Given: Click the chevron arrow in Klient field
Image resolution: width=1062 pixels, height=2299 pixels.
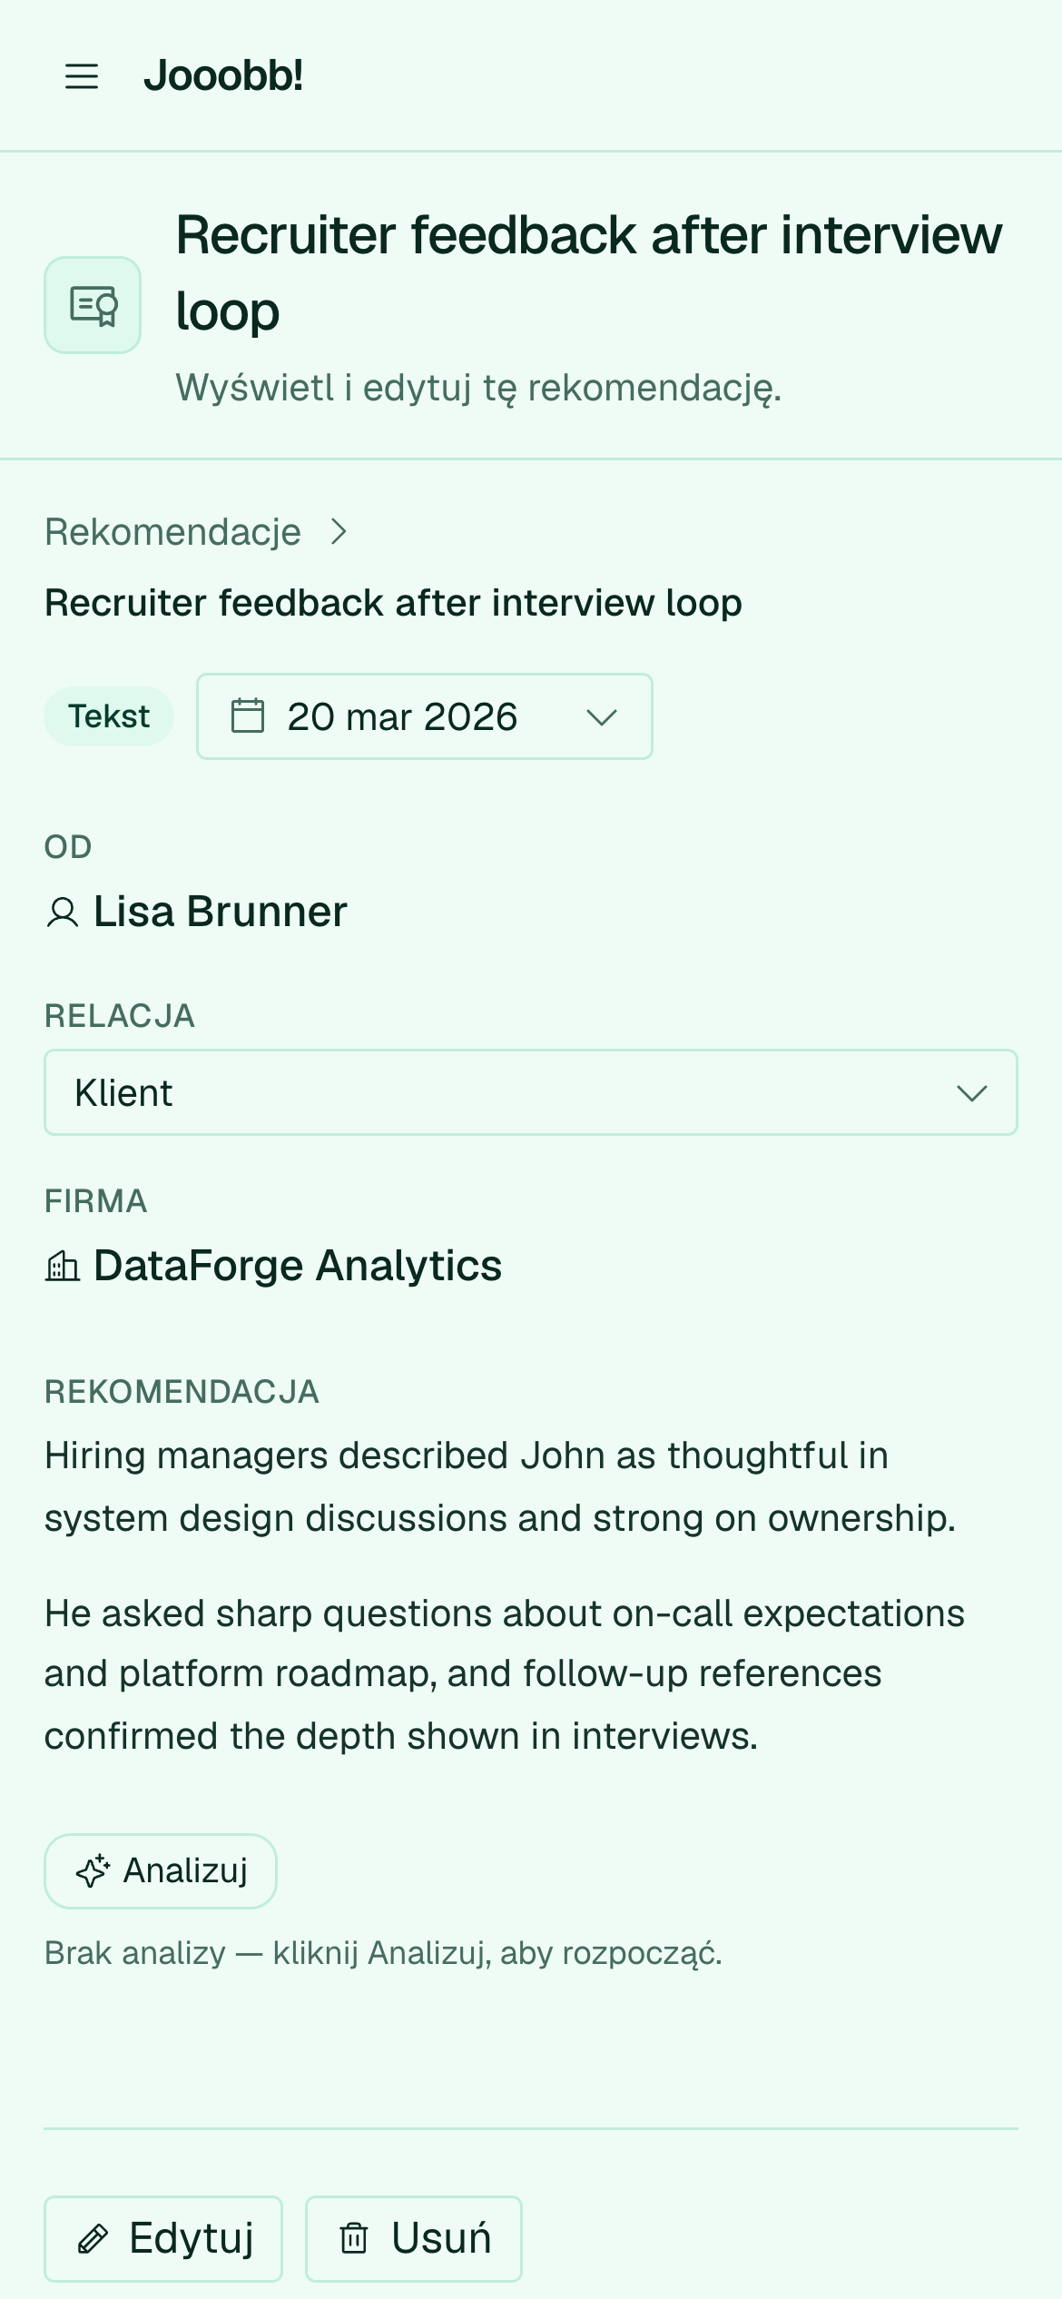Looking at the screenshot, I should point(972,1093).
